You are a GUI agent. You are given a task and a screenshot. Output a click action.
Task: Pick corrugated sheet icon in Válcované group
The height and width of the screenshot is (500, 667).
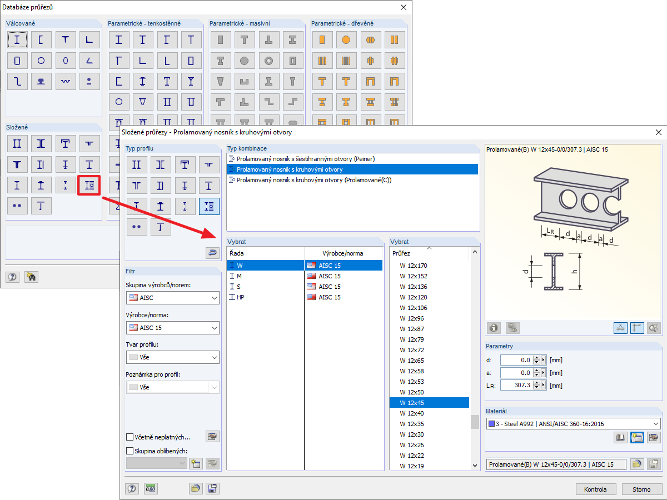(x=66, y=81)
